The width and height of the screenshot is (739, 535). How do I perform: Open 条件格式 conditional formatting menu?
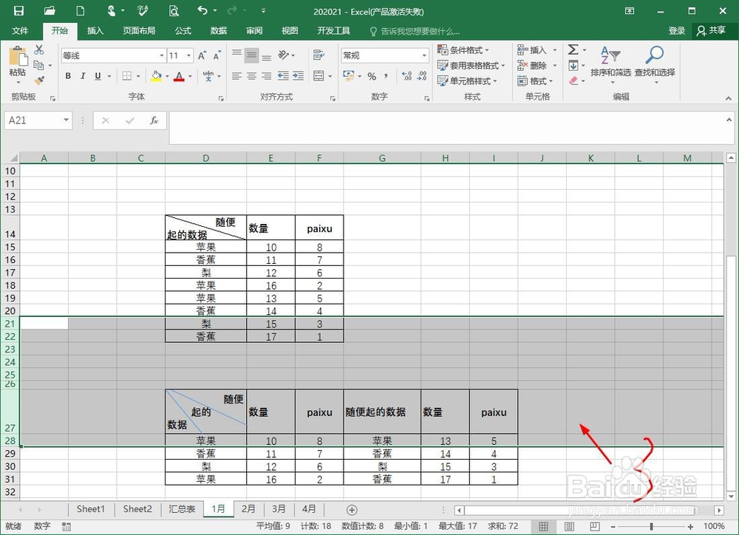coord(463,50)
